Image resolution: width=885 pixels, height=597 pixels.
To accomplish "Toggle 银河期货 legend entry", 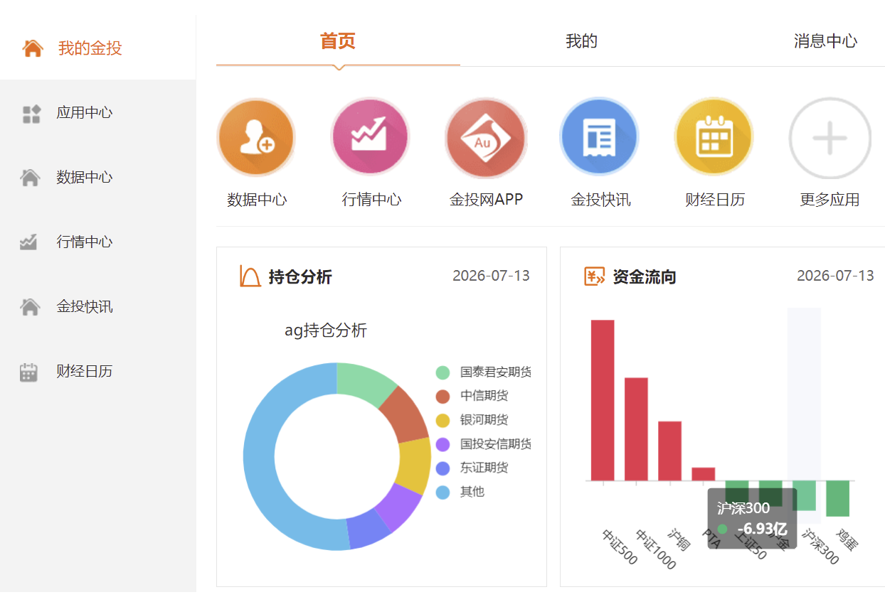I will click(x=472, y=420).
